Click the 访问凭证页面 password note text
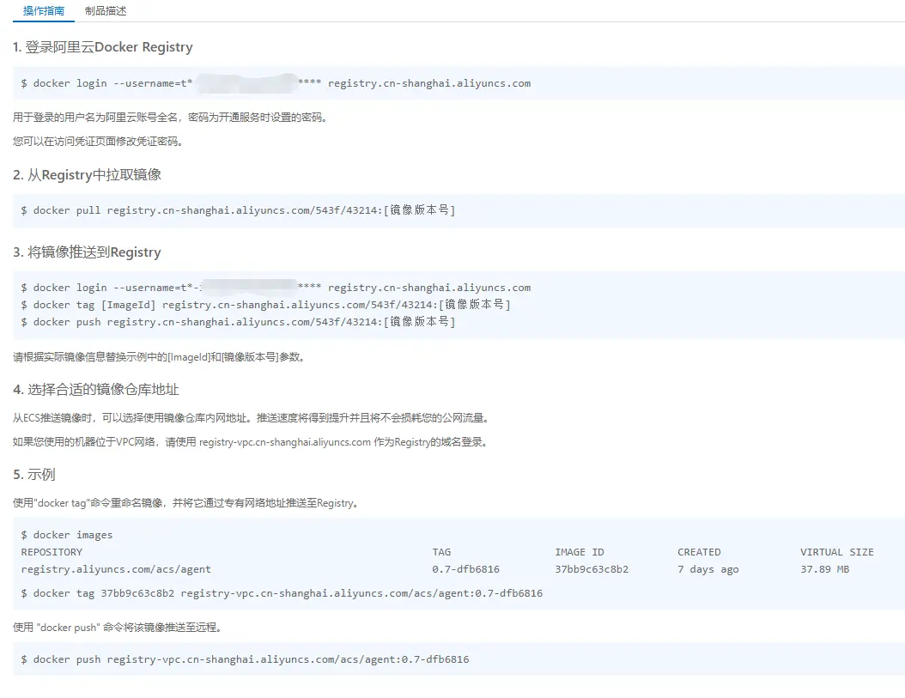The width and height of the screenshot is (905, 698). (97, 142)
